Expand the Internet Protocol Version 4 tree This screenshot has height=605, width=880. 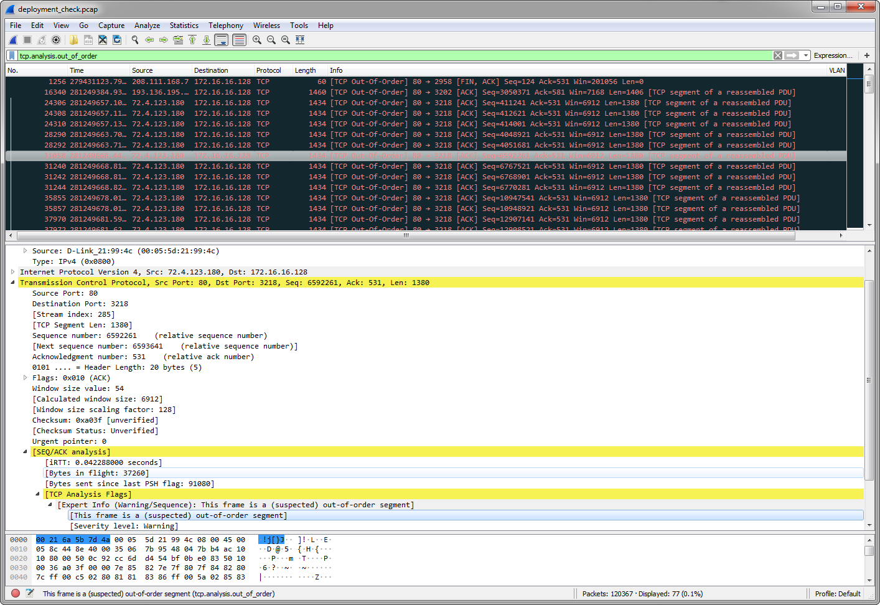point(13,272)
